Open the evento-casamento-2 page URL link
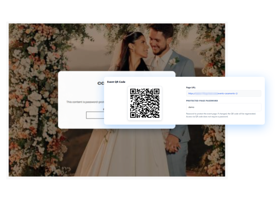278x201 pixels. pos(213,93)
